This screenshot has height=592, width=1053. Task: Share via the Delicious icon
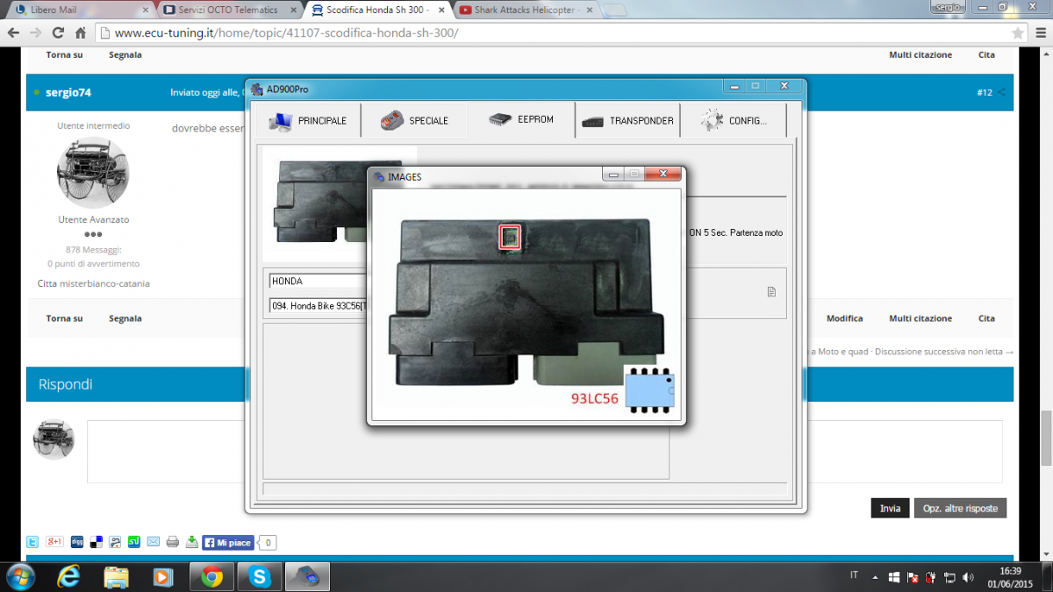(x=96, y=542)
